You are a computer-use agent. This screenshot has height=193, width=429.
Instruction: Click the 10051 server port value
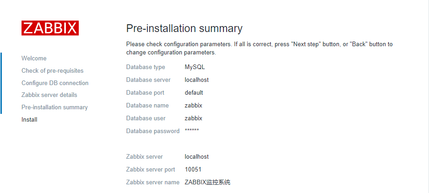click(x=193, y=170)
